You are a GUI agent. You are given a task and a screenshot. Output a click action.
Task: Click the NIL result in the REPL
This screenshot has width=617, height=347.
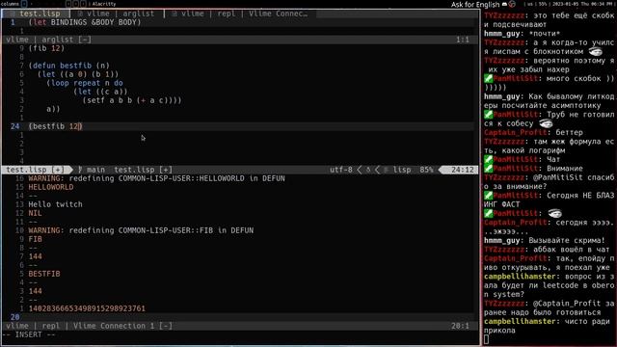coord(35,213)
